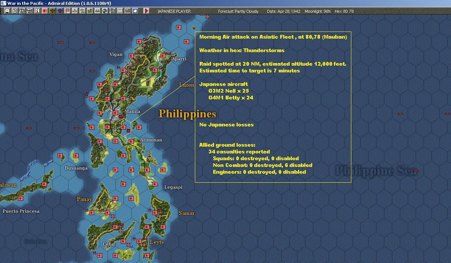
Task: Click the 'Weather in hex: Thunderstorms' line
Action: (x=241, y=50)
